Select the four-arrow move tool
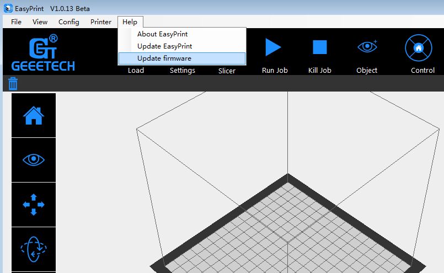 point(34,205)
